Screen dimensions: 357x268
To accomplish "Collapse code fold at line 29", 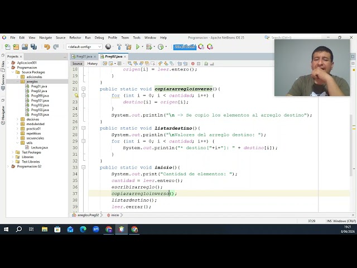I will pos(84,141).
